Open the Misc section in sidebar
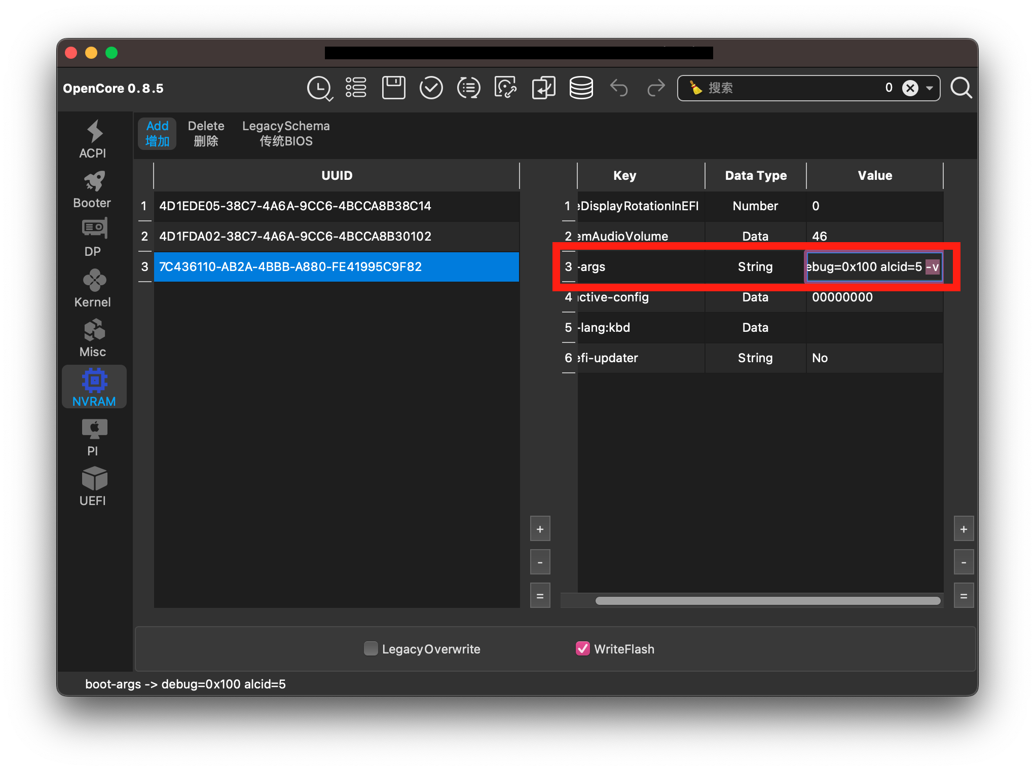 click(x=93, y=338)
